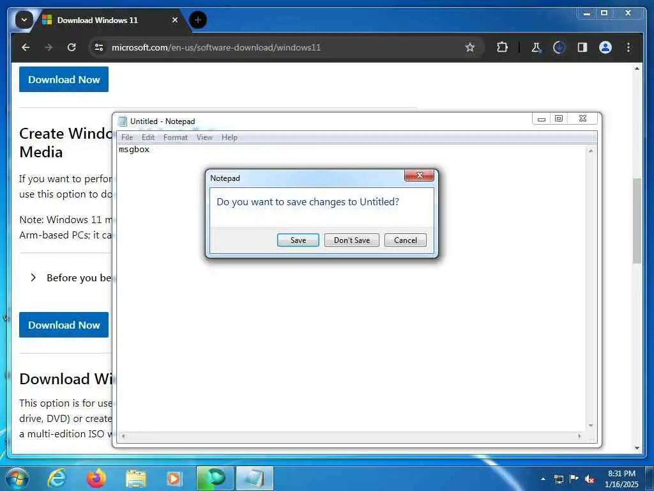Switch to the green browser taskbar button
This screenshot has height=491, width=654.
click(x=215, y=478)
